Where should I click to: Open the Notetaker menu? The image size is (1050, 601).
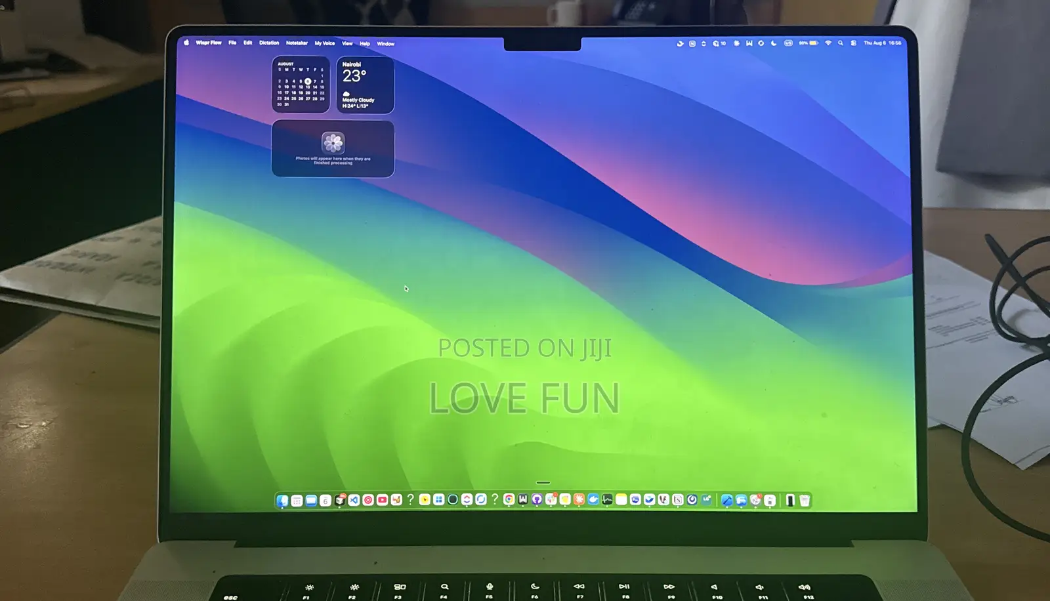pyautogui.click(x=297, y=43)
